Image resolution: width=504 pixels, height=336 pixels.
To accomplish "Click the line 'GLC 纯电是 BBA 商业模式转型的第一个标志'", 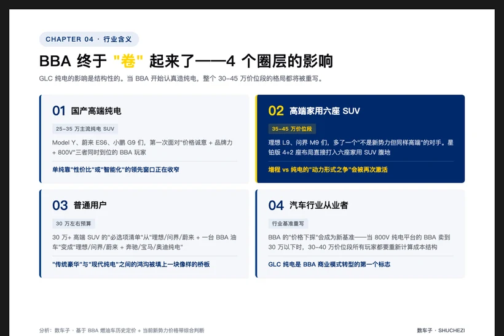I will click(329, 264).
